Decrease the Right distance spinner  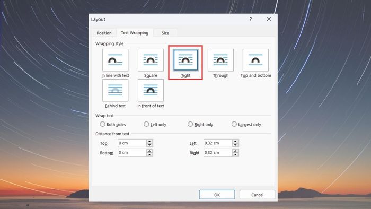[x=235, y=154]
